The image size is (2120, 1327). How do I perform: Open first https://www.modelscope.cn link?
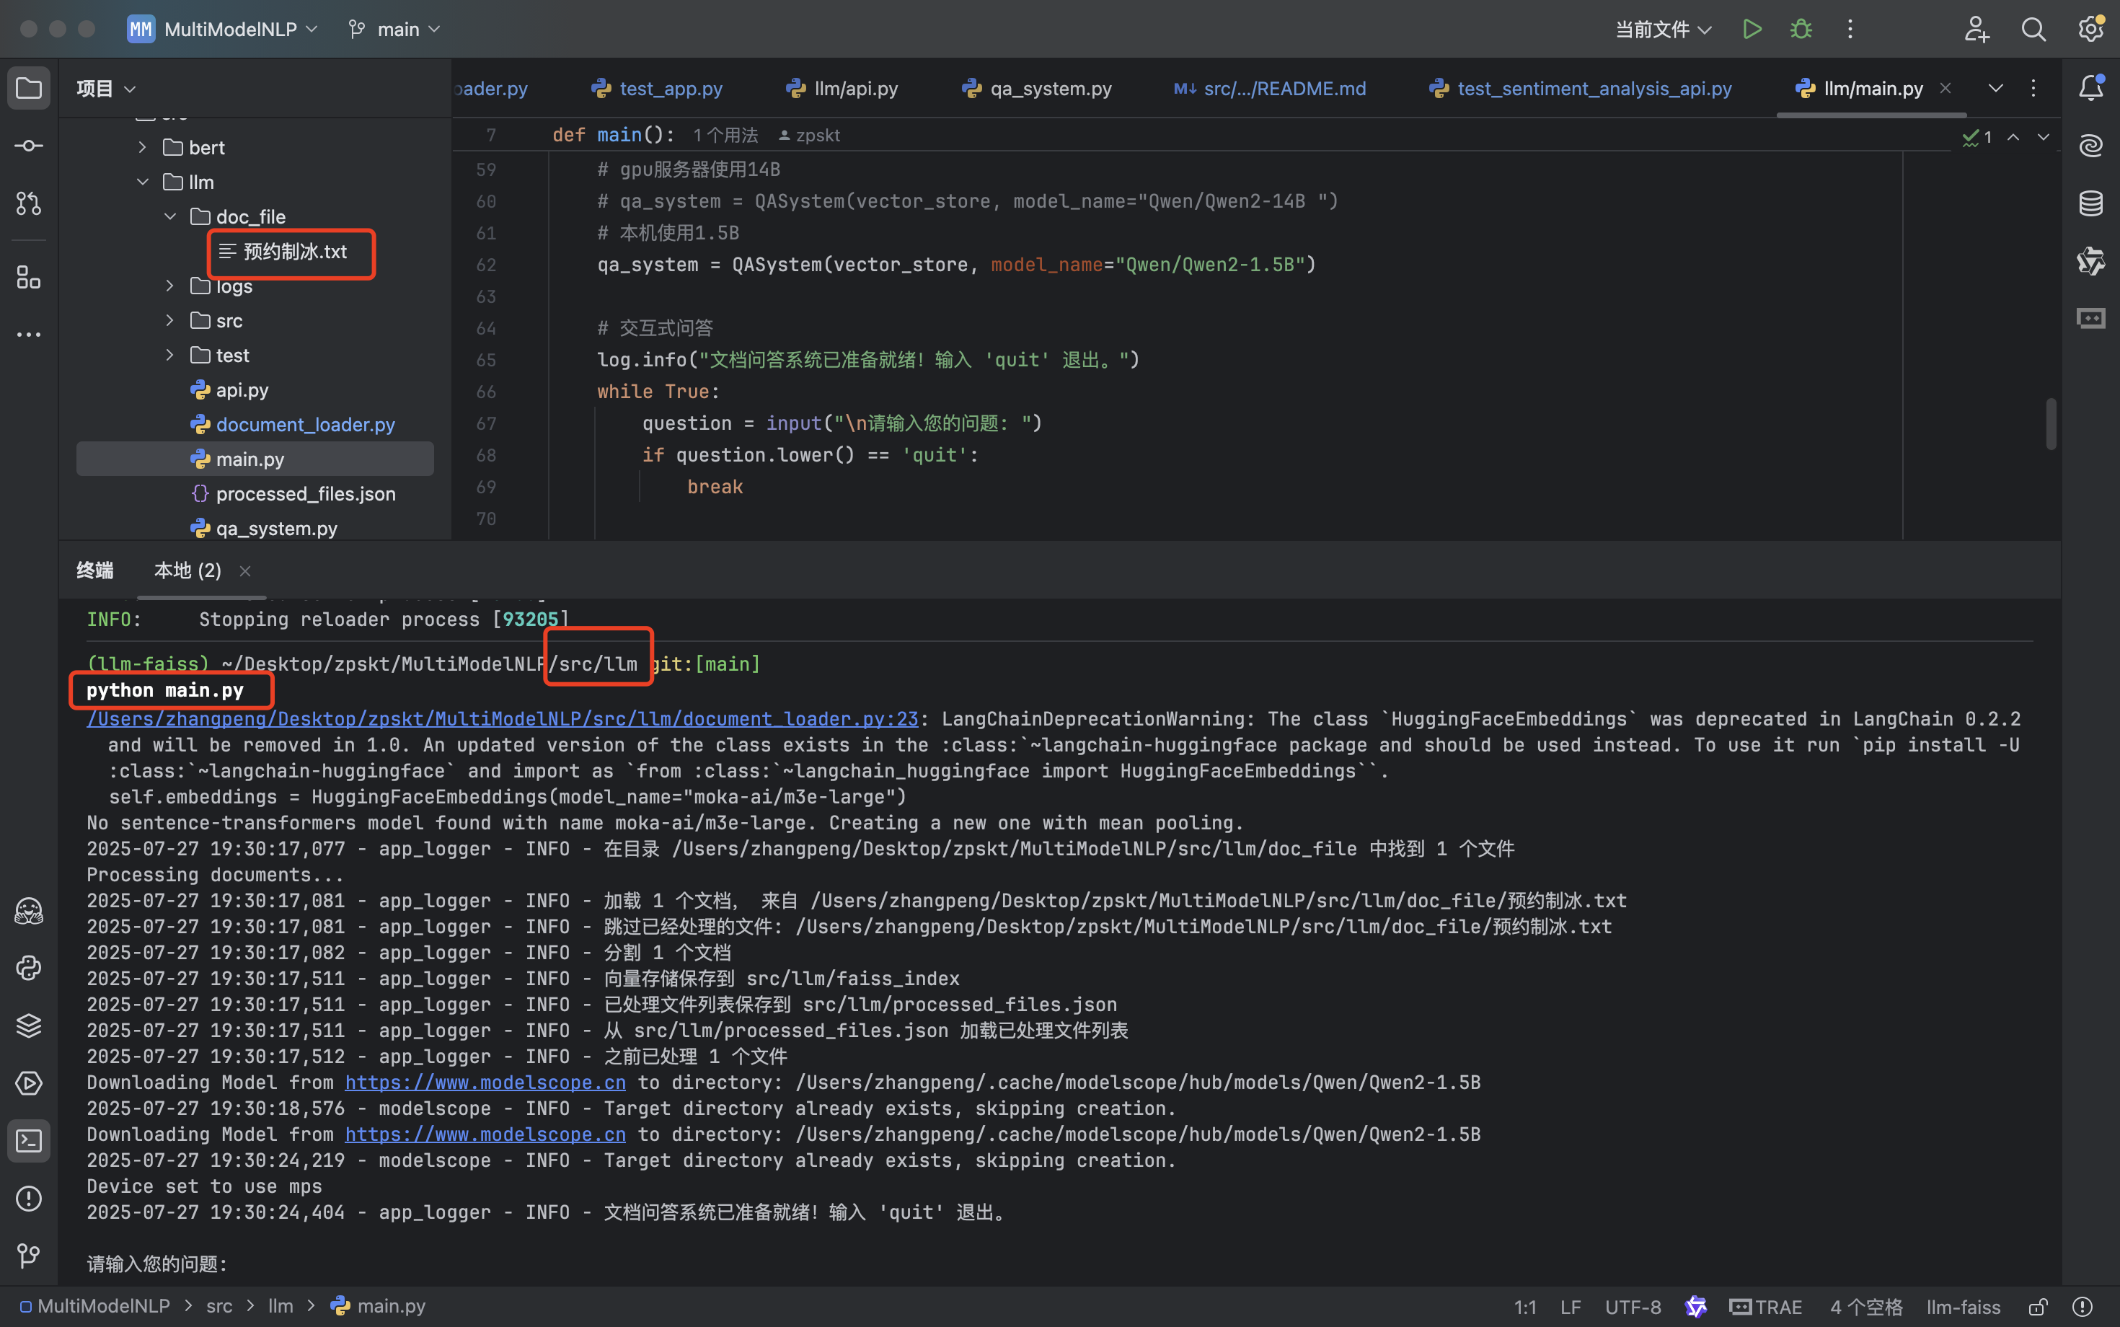[x=485, y=1082]
